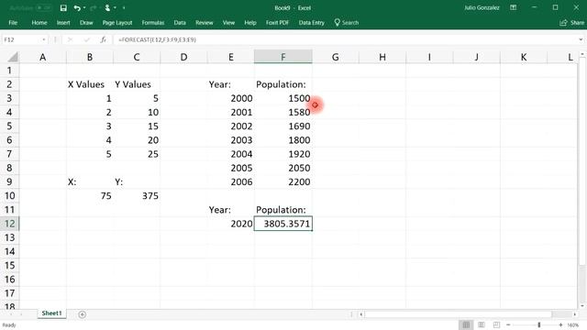Switch to the Review tab
587x330 pixels.
click(x=204, y=23)
